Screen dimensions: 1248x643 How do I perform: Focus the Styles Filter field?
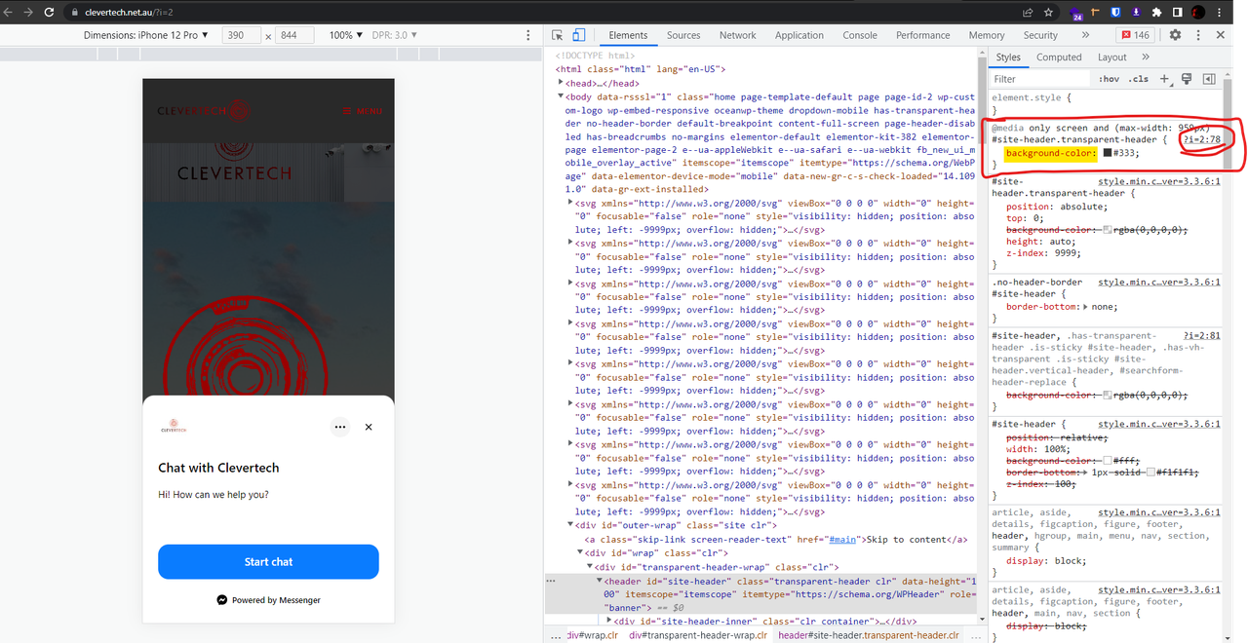pyautogui.click(x=1041, y=79)
